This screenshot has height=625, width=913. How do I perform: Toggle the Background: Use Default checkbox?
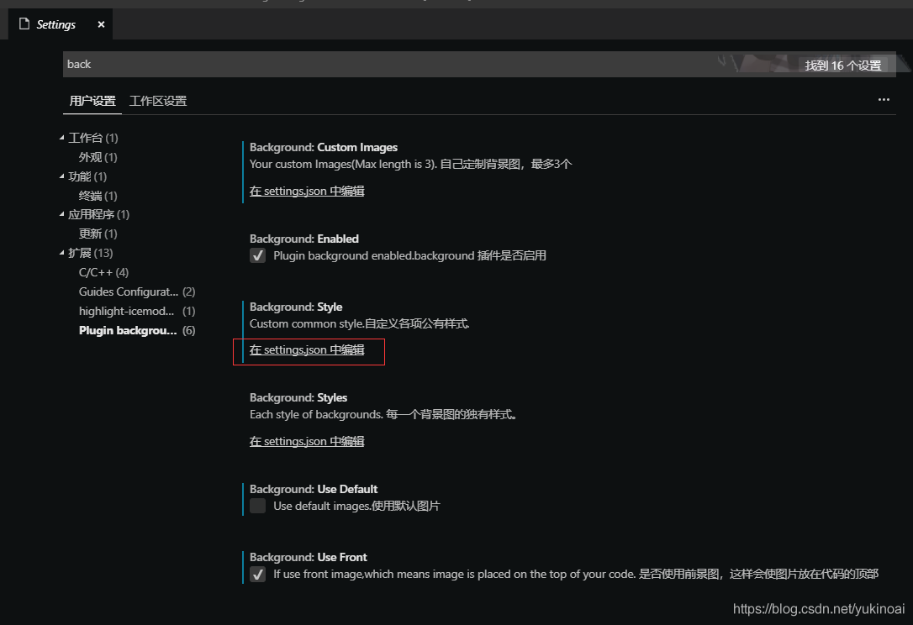tap(257, 506)
